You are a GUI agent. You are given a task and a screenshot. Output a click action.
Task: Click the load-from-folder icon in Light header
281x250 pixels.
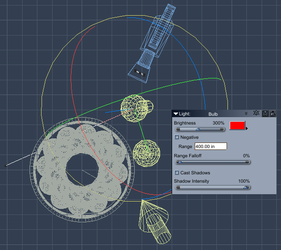(273, 113)
